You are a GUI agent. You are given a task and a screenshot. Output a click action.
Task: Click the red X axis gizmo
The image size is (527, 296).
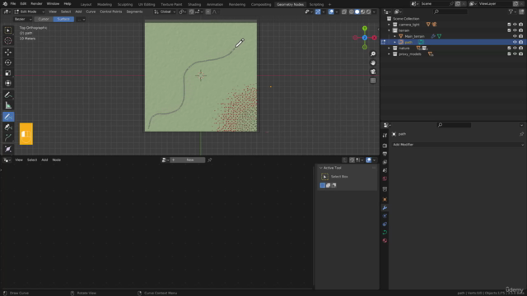(374, 38)
